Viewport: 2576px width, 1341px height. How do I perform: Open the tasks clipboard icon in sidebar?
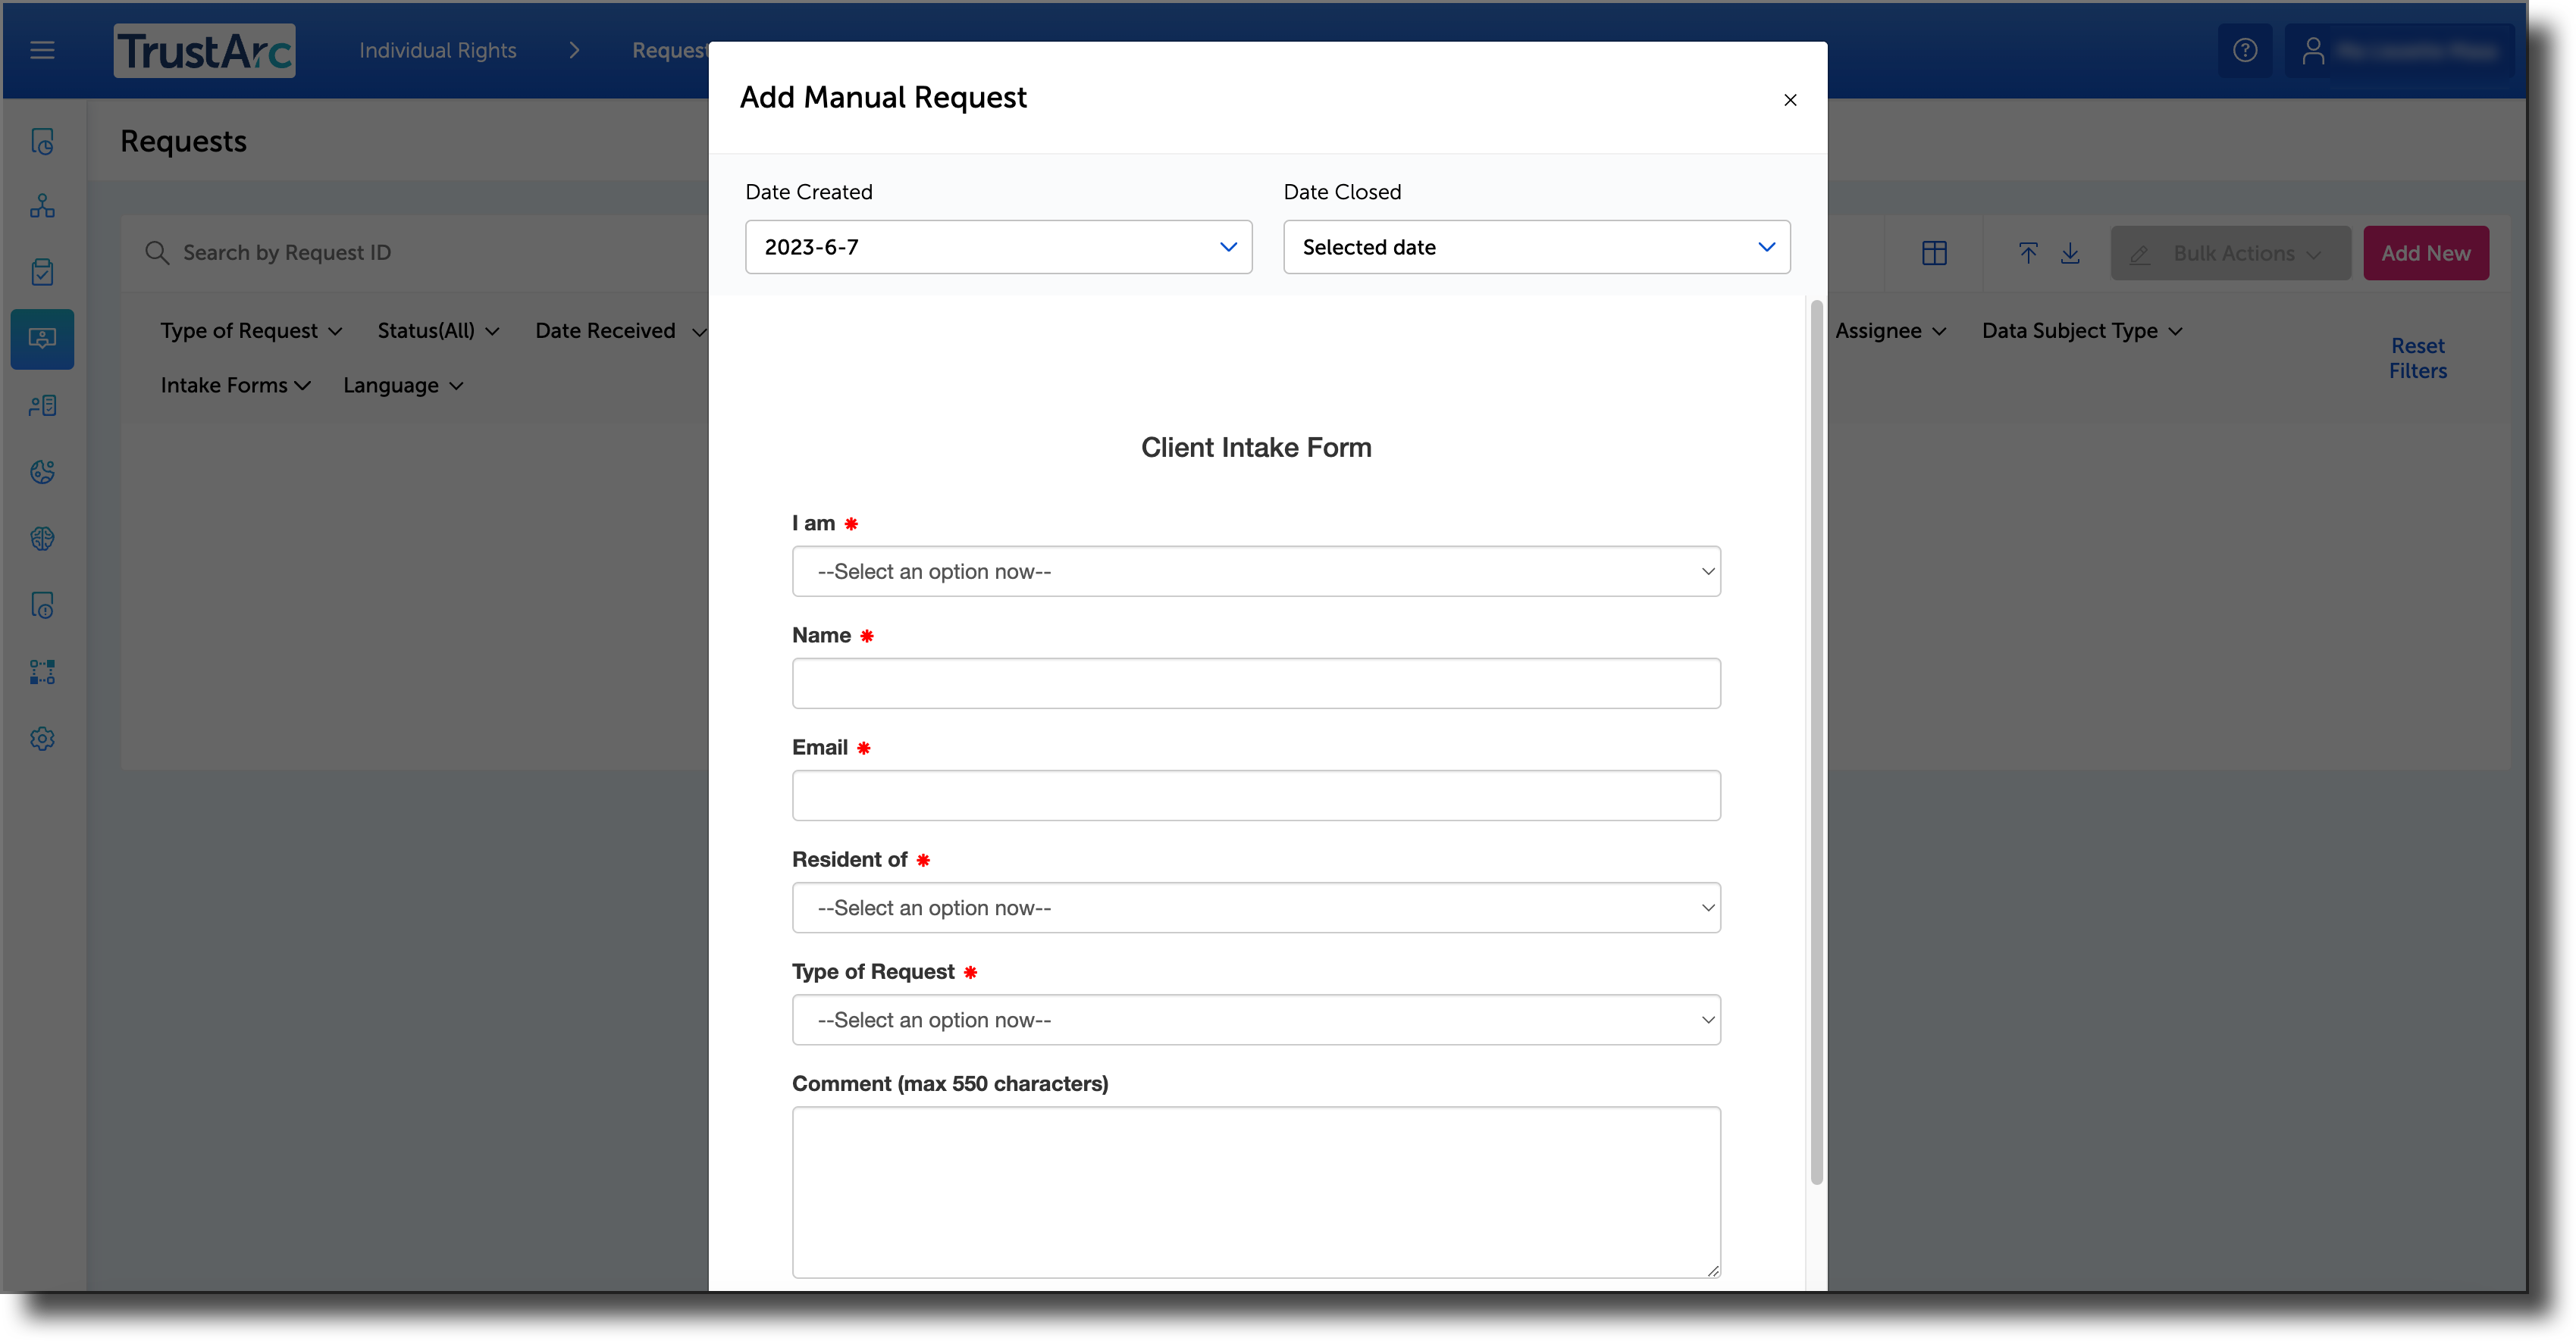pos(42,270)
